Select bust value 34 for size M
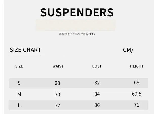This screenshot has height=114, width=154. click(x=97, y=94)
